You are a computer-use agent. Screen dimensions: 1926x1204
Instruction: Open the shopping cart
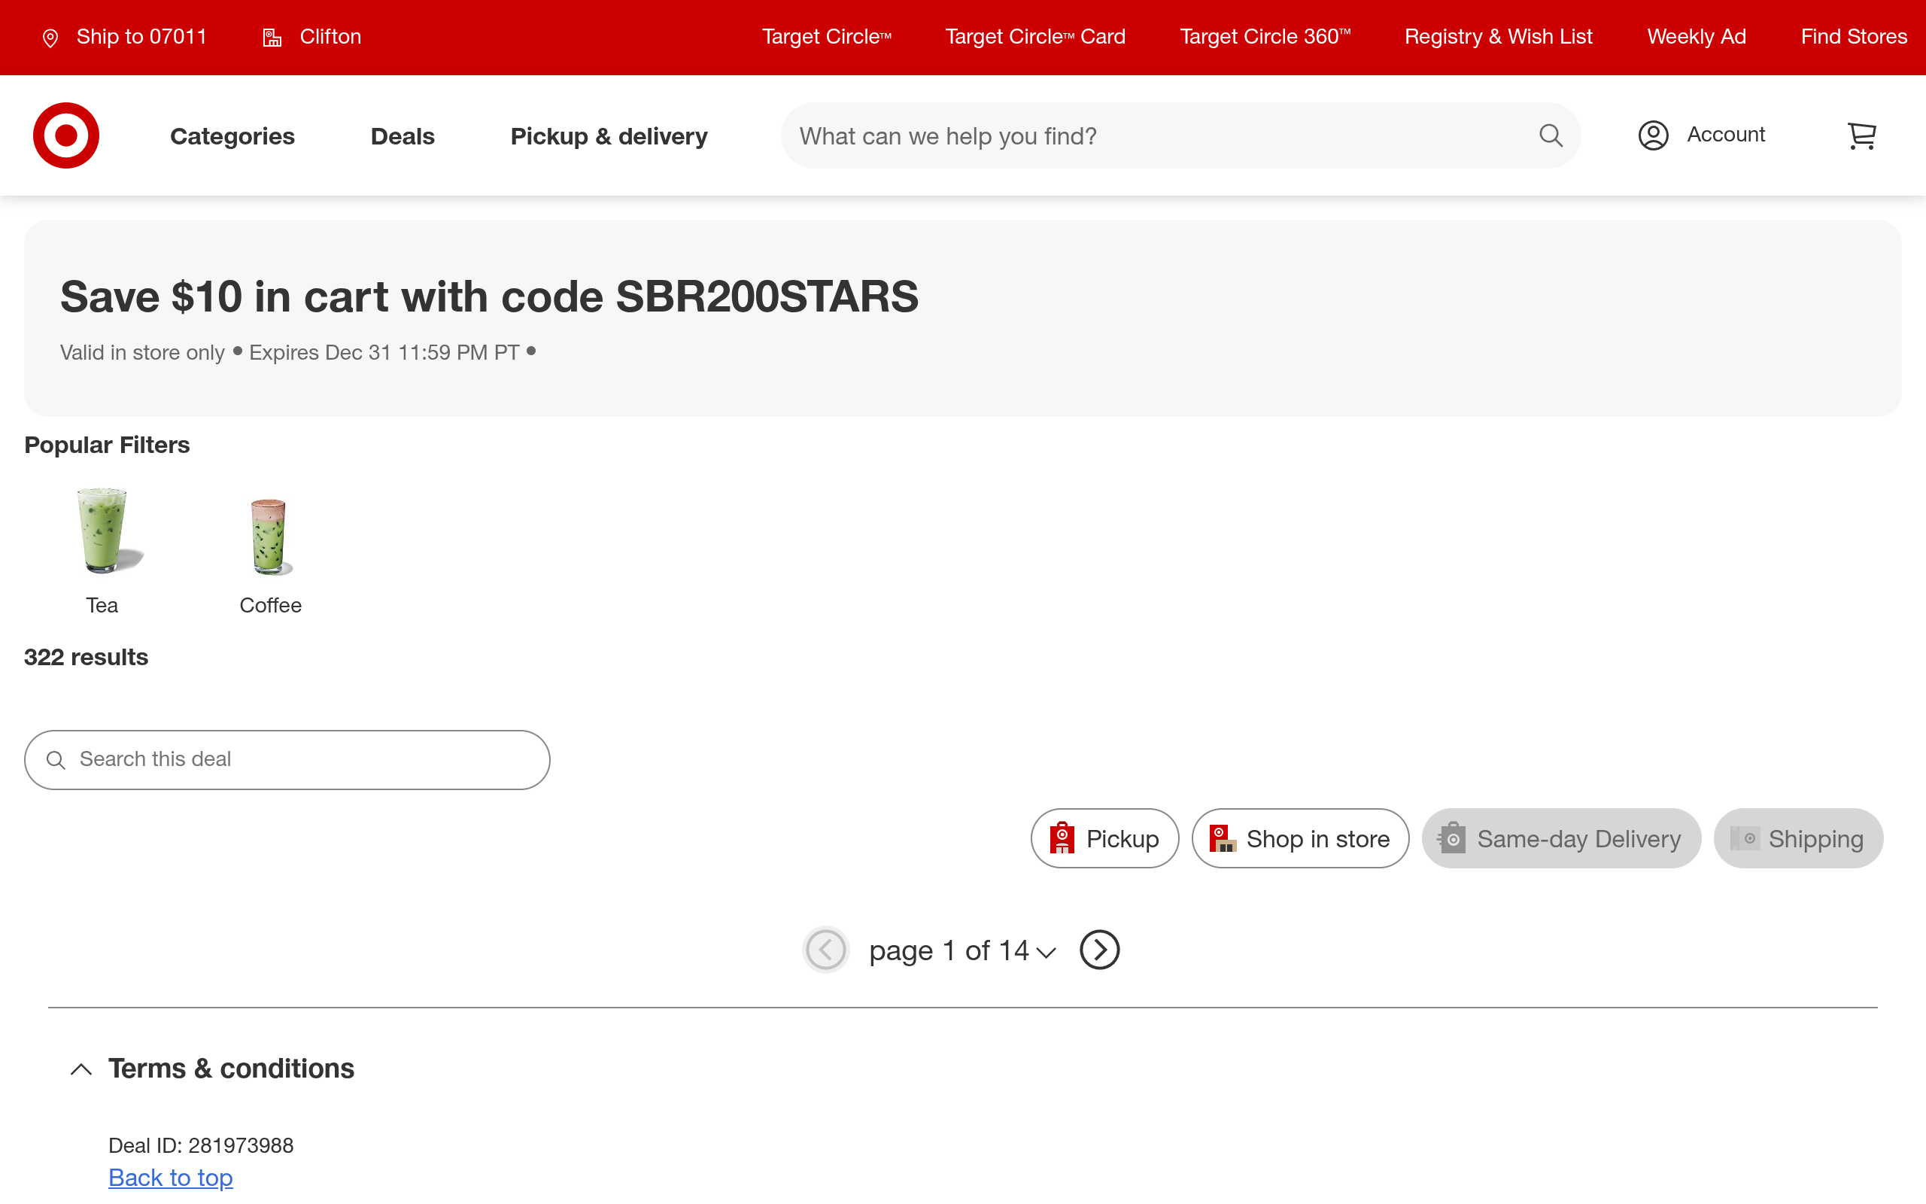(x=1861, y=135)
